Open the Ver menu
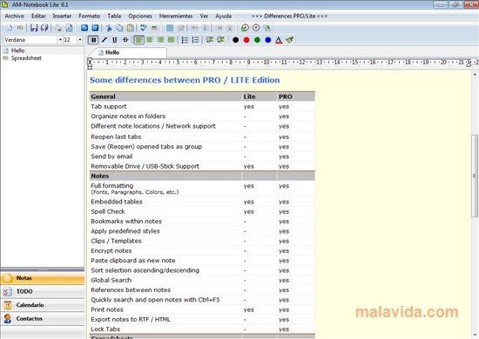Screen dimensions: 479x339 click(204, 16)
